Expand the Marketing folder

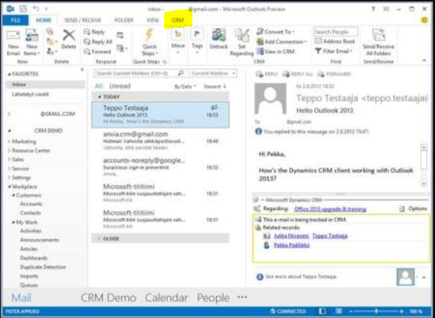9,141
